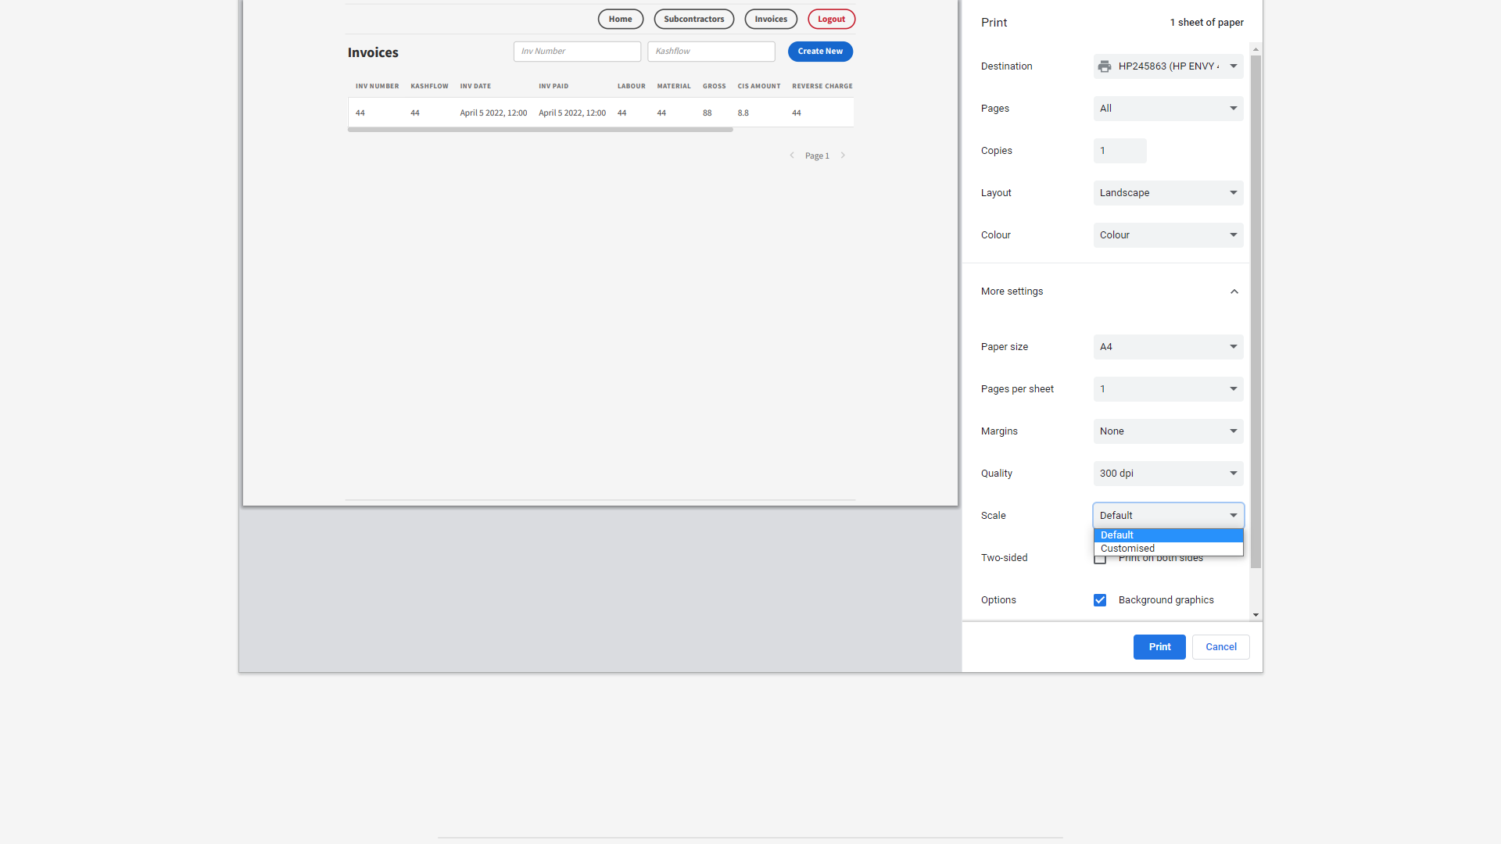Open the Subcontractors page
The image size is (1501, 844).
pyautogui.click(x=693, y=19)
